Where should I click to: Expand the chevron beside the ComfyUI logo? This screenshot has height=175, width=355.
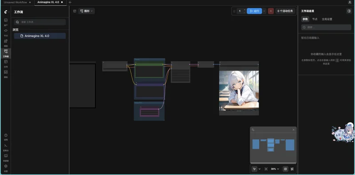pos(9,12)
